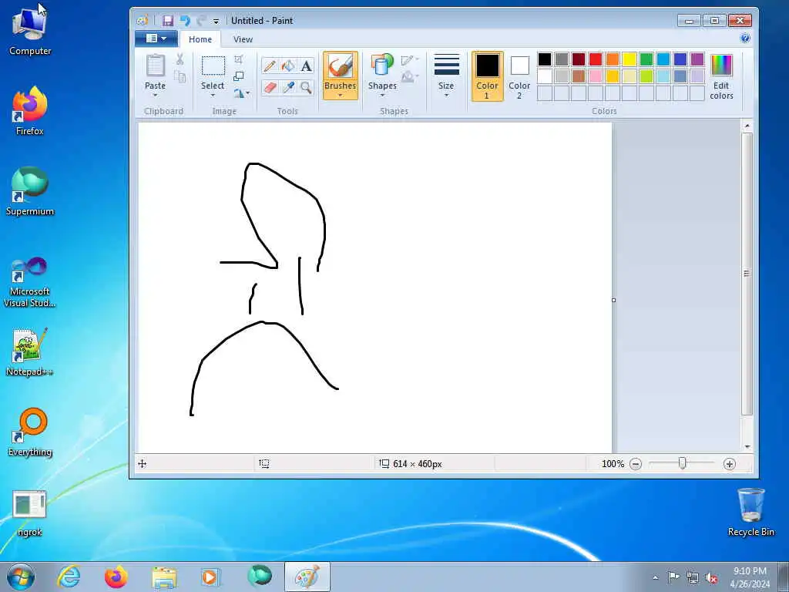Click the Crop icon in Image group
The height and width of the screenshot is (592, 789).
[x=239, y=59]
